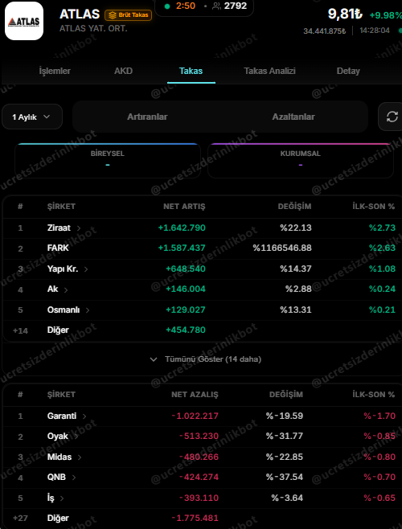The image size is (402, 529).
Task: Open the Takas Analizi tab
Action: click(269, 71)
